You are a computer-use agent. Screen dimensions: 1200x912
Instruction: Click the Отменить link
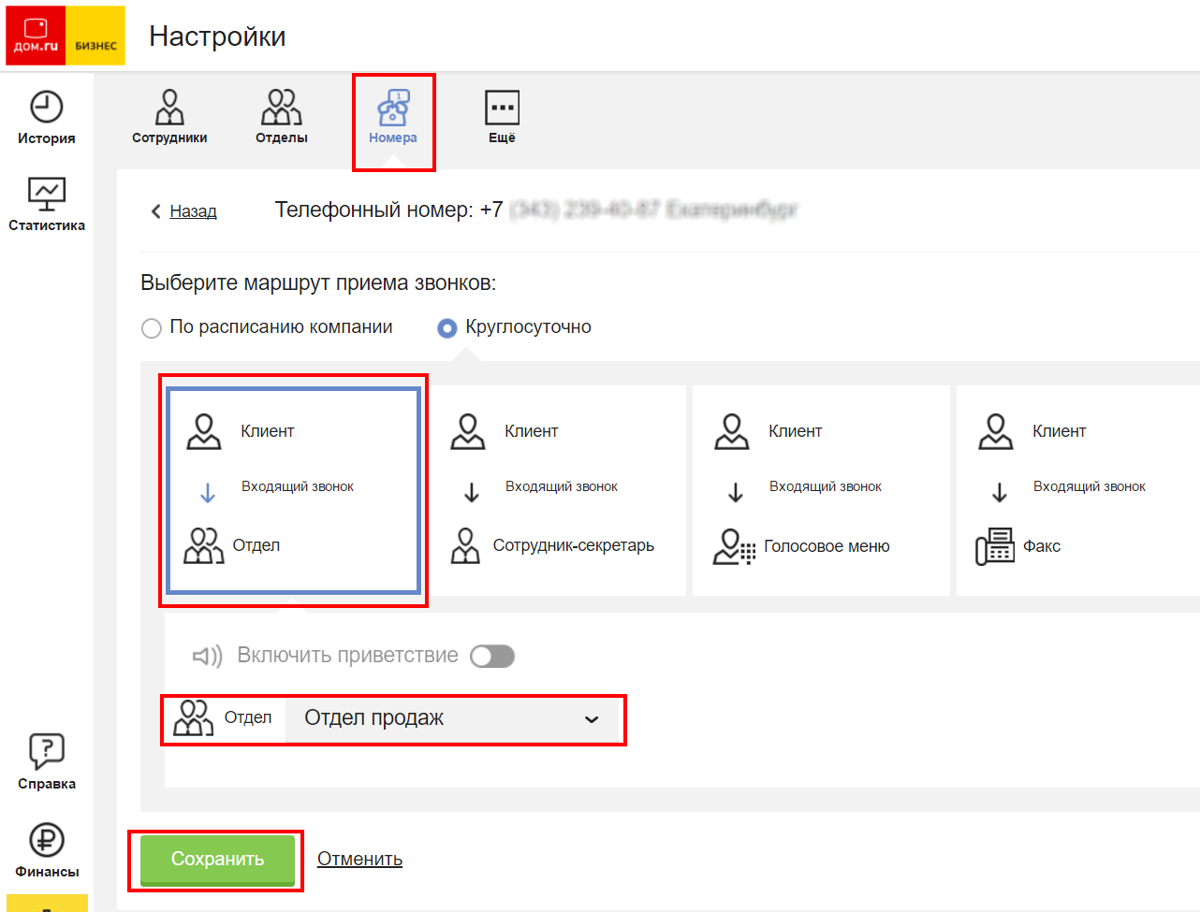[359, 859]
